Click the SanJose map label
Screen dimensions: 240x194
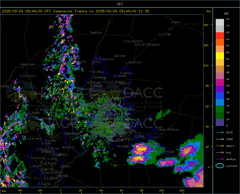(x=119, y=56)
